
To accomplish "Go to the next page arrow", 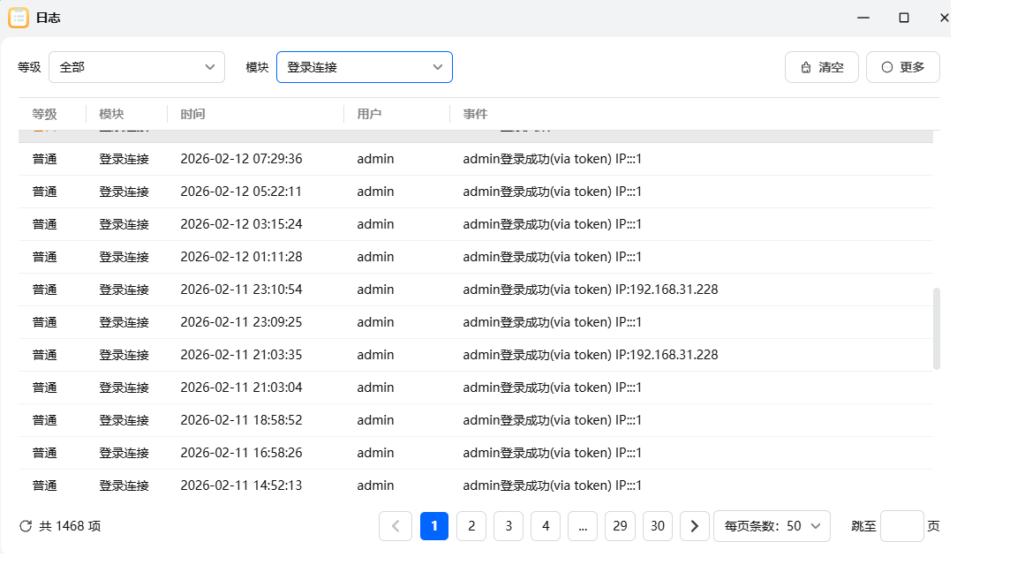I will pos(695,526).
